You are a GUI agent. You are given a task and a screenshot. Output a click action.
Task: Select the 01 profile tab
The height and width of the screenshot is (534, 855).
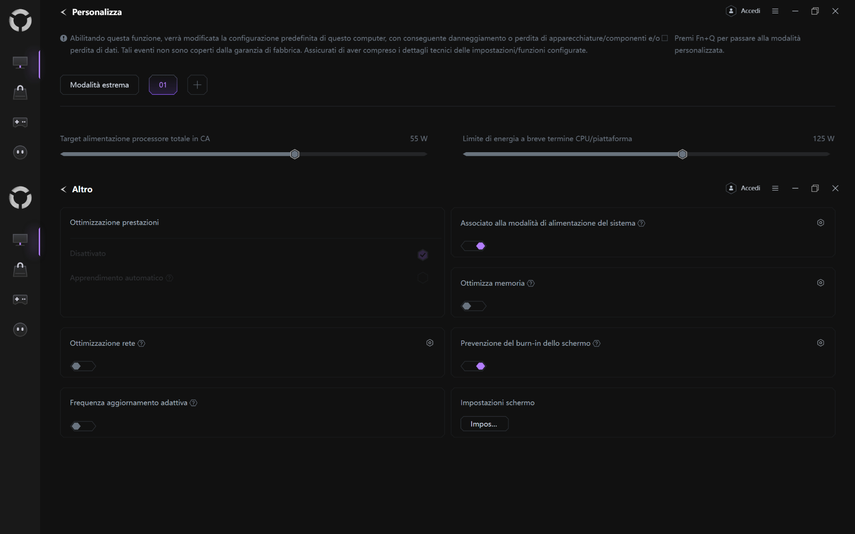coord(163,85)
